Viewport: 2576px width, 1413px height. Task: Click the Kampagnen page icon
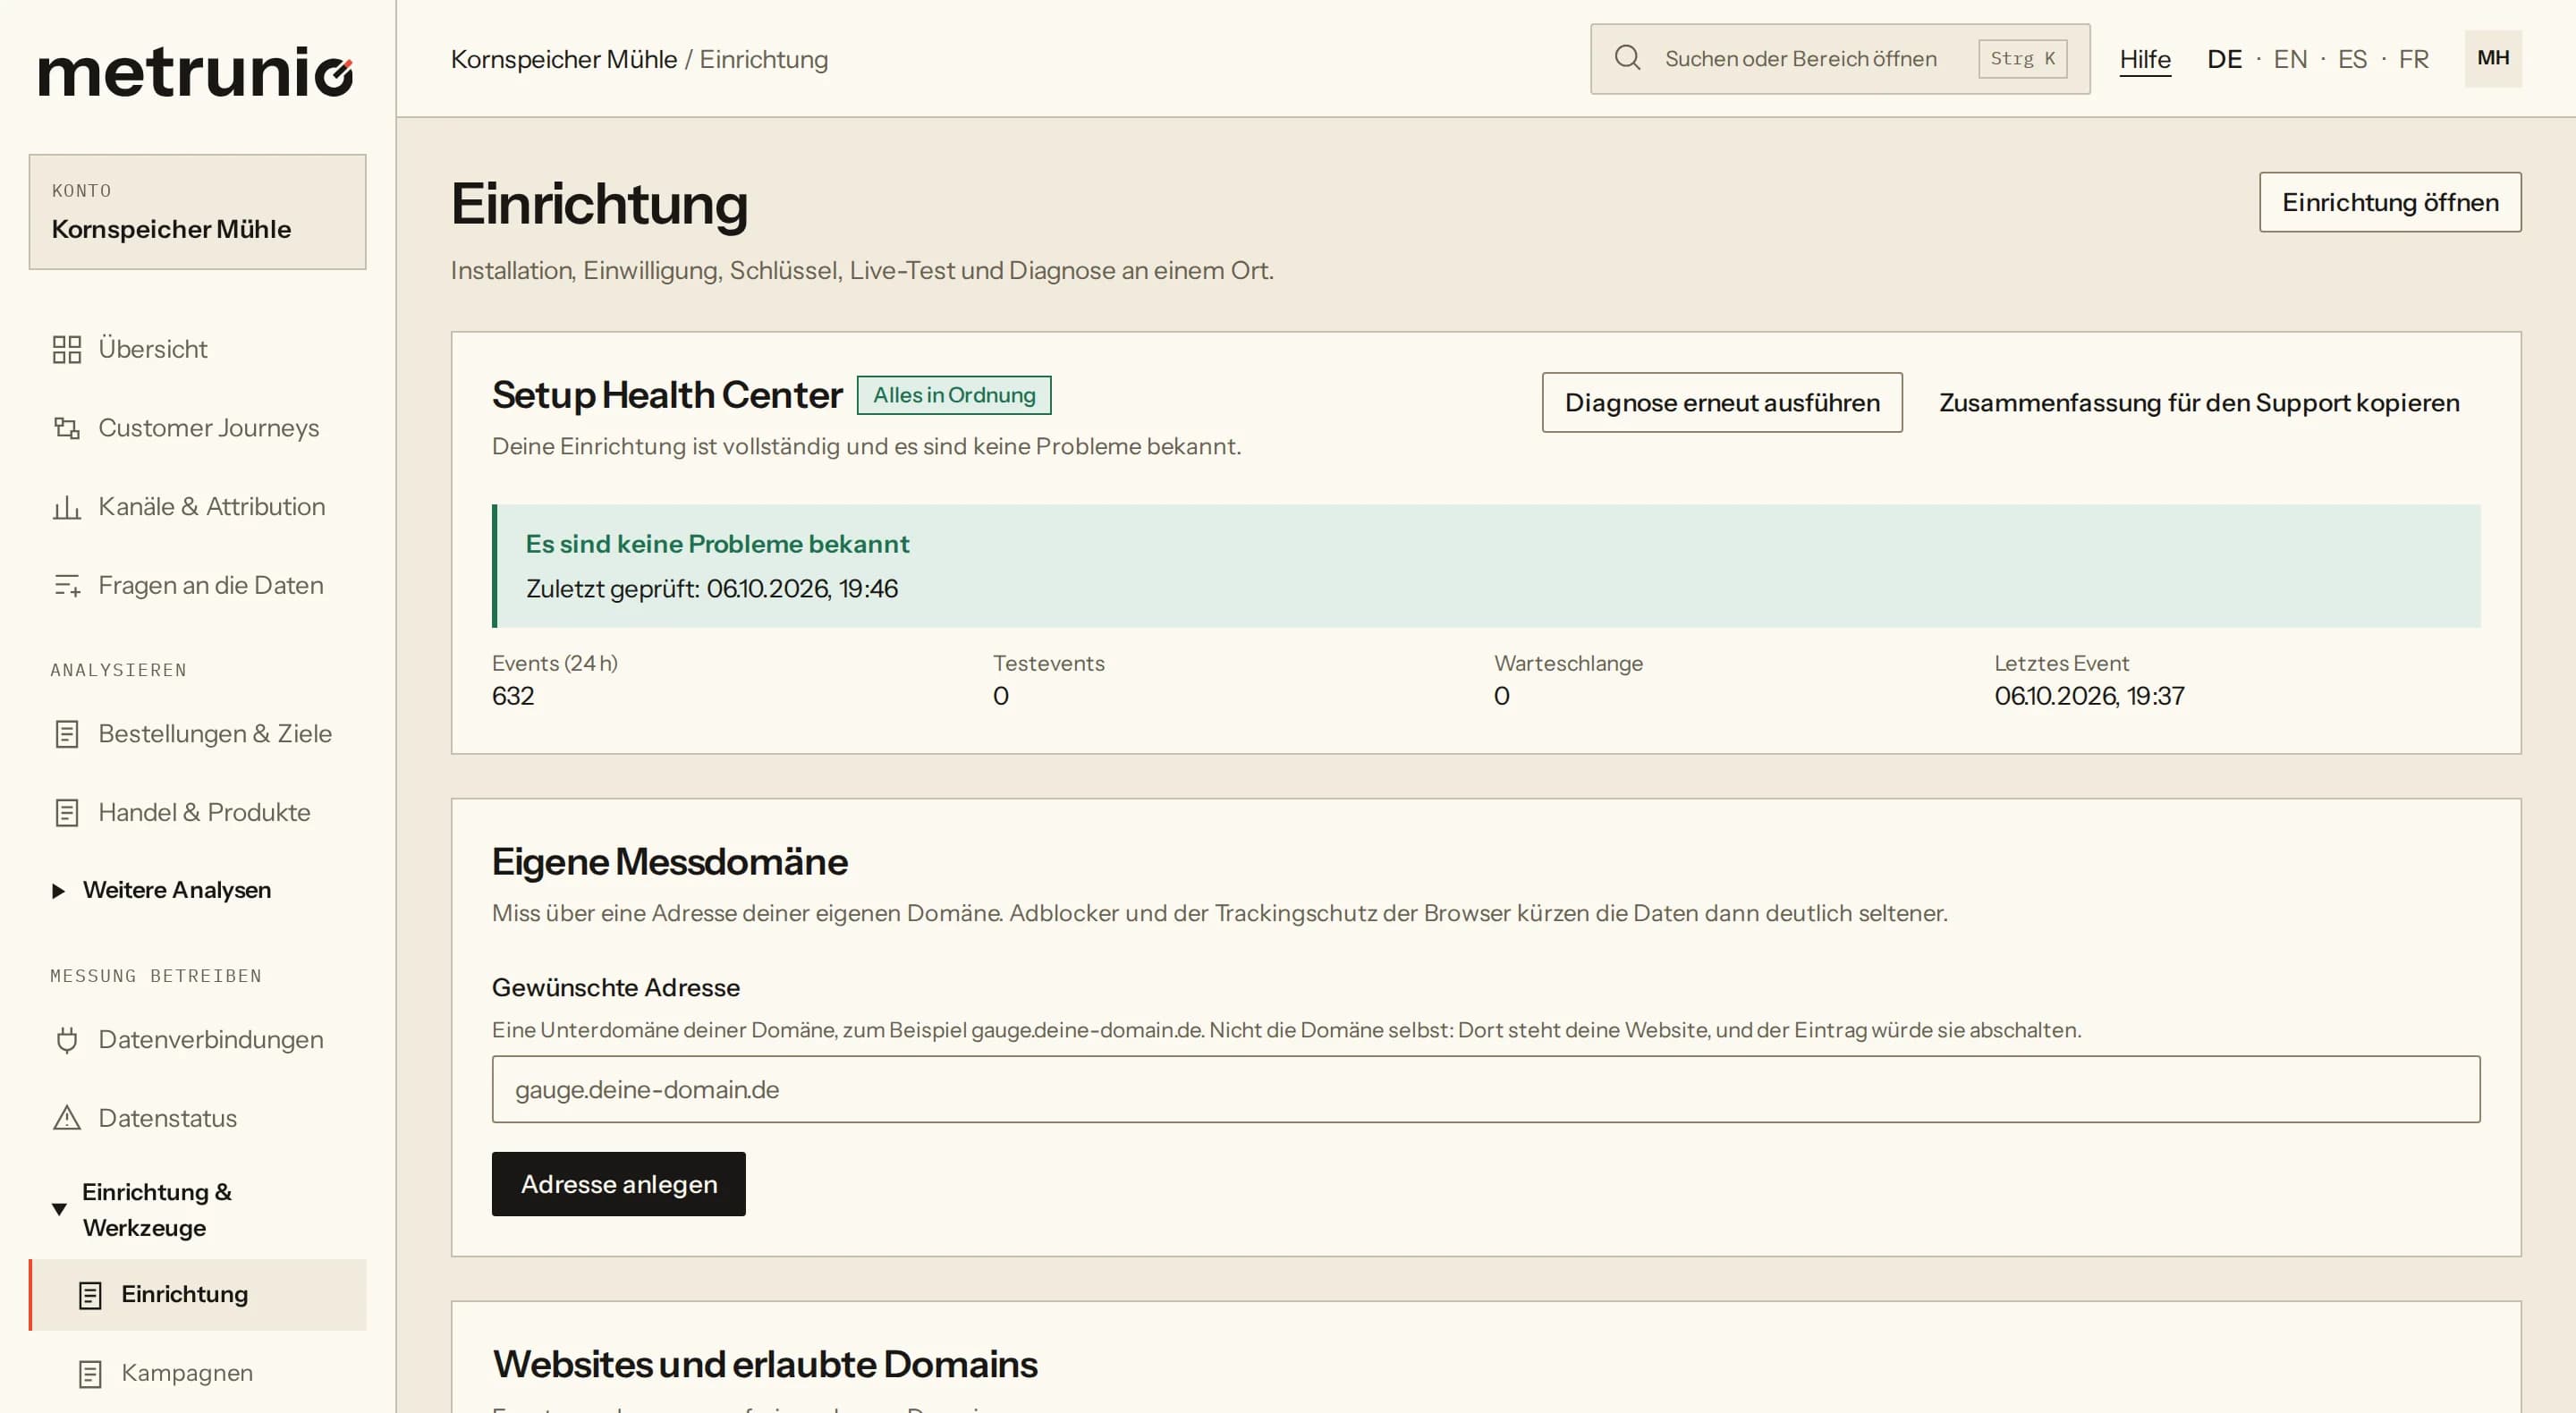(x=90, y=1374)
